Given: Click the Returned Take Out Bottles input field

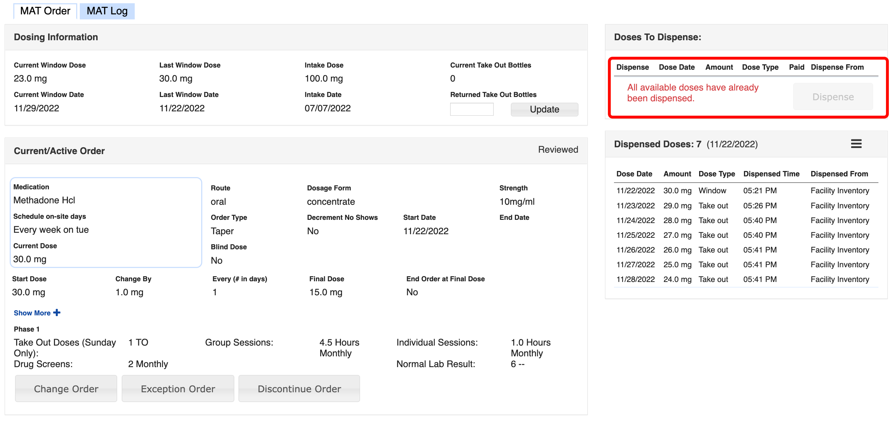Looking at the screenshot, I should tap(471, 109).
